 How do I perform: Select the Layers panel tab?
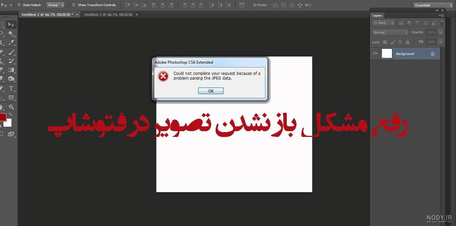click(377, 16)
